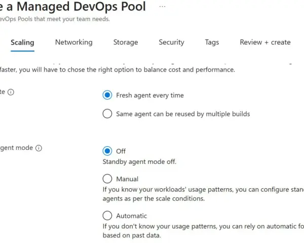Click the 'Standby agent mode off.' description
304x243 pixels.
coord(139,161)
